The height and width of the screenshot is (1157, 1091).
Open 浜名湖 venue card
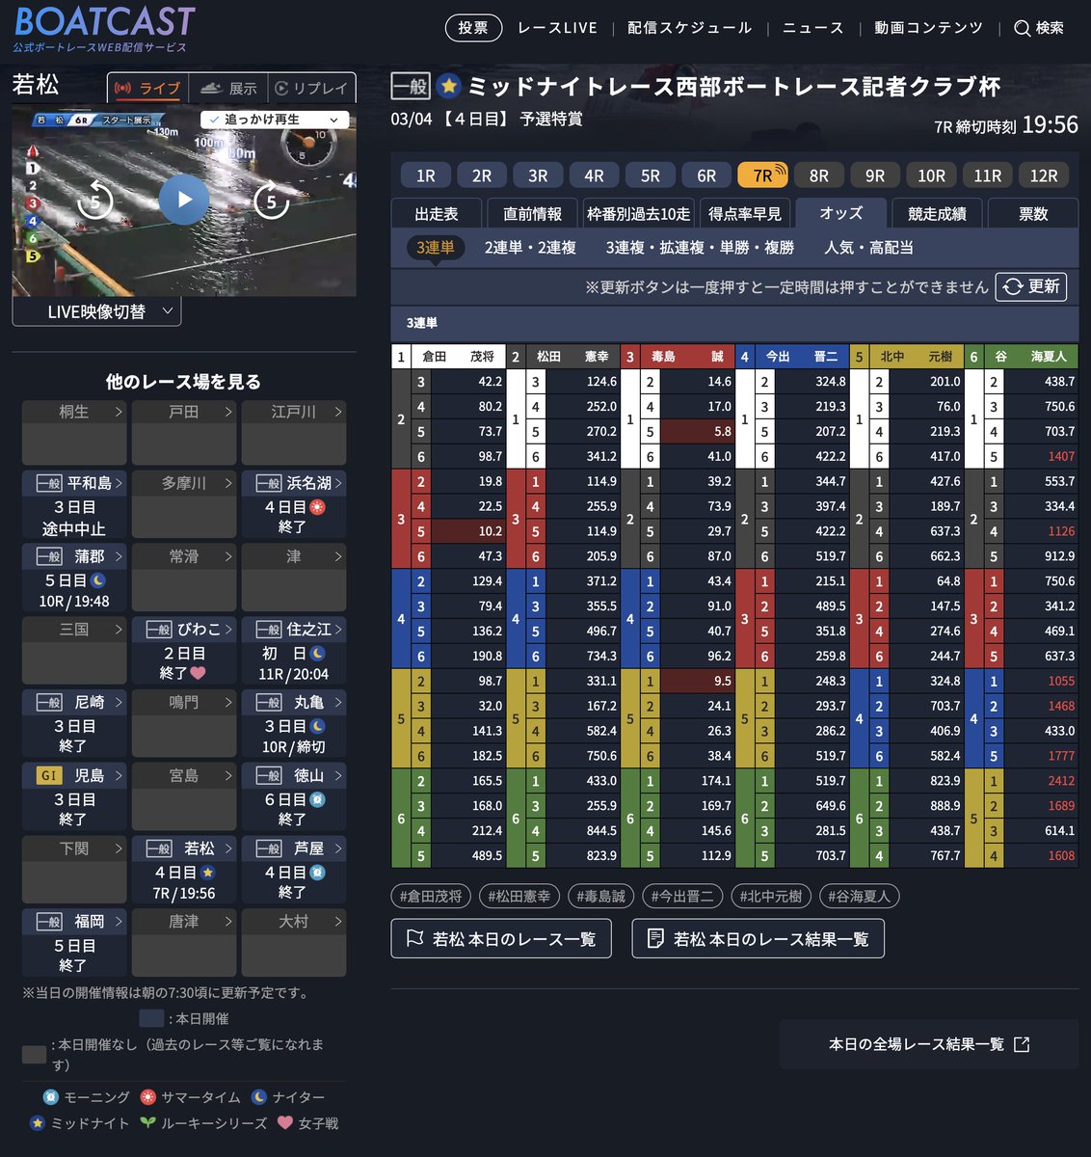pyautogui.click(x=294, y=505)
